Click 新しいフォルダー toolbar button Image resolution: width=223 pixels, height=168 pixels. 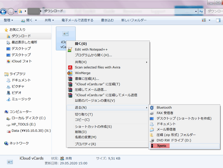coord(134,20)
